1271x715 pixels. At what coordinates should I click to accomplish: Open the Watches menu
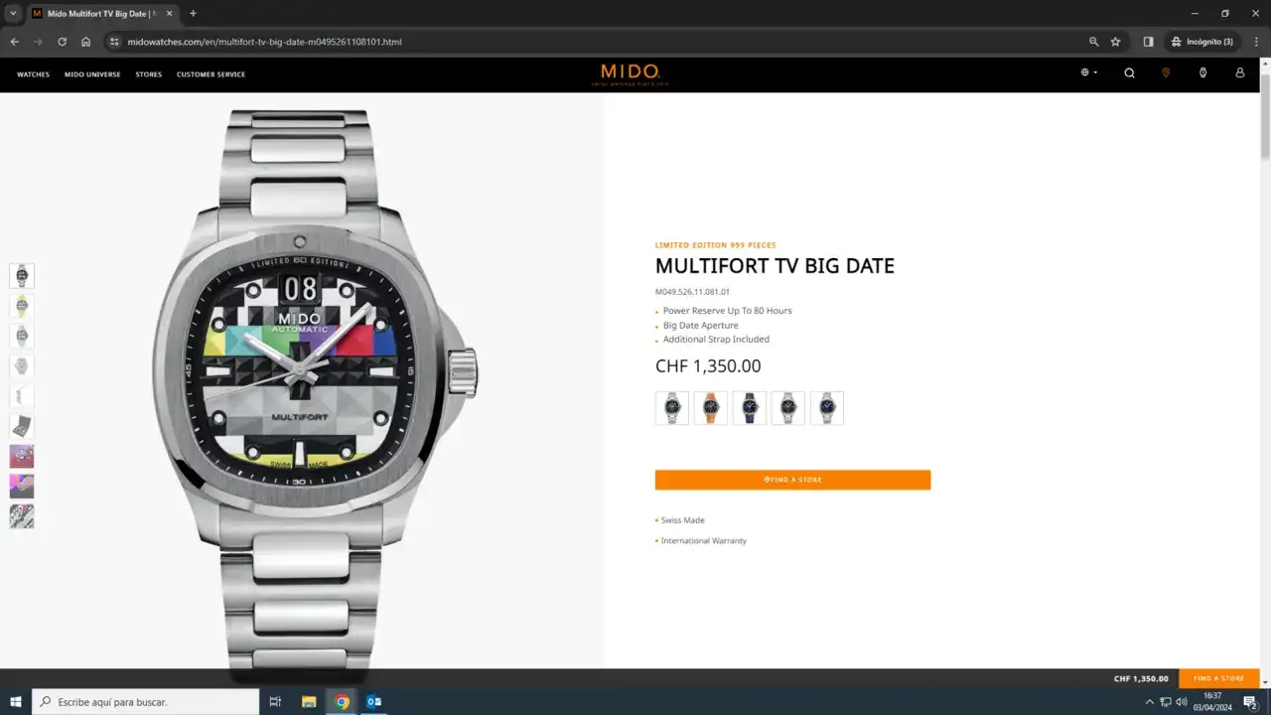pos(33,74)
